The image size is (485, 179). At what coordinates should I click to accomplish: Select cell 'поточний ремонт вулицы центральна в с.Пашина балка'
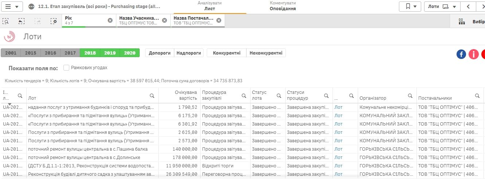click(92, 149)
